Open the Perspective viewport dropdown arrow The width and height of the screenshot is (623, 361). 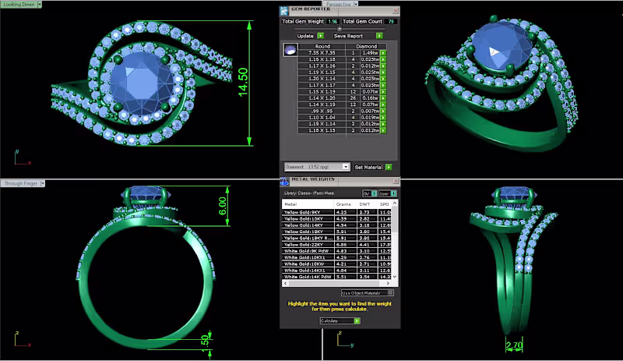click(x=355, y=4)
